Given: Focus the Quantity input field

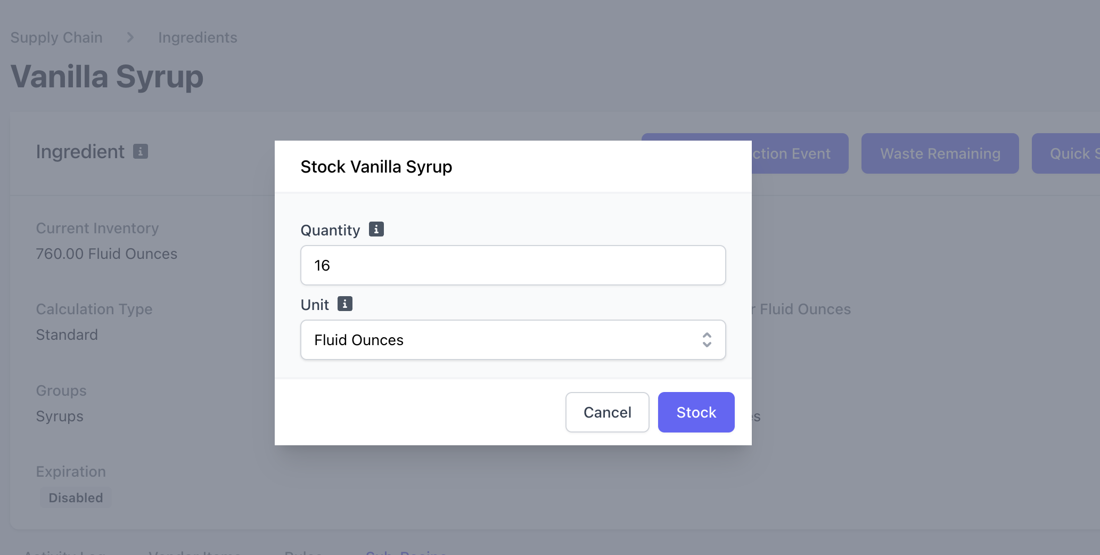Looking at the screenshot, I should 513,265.
